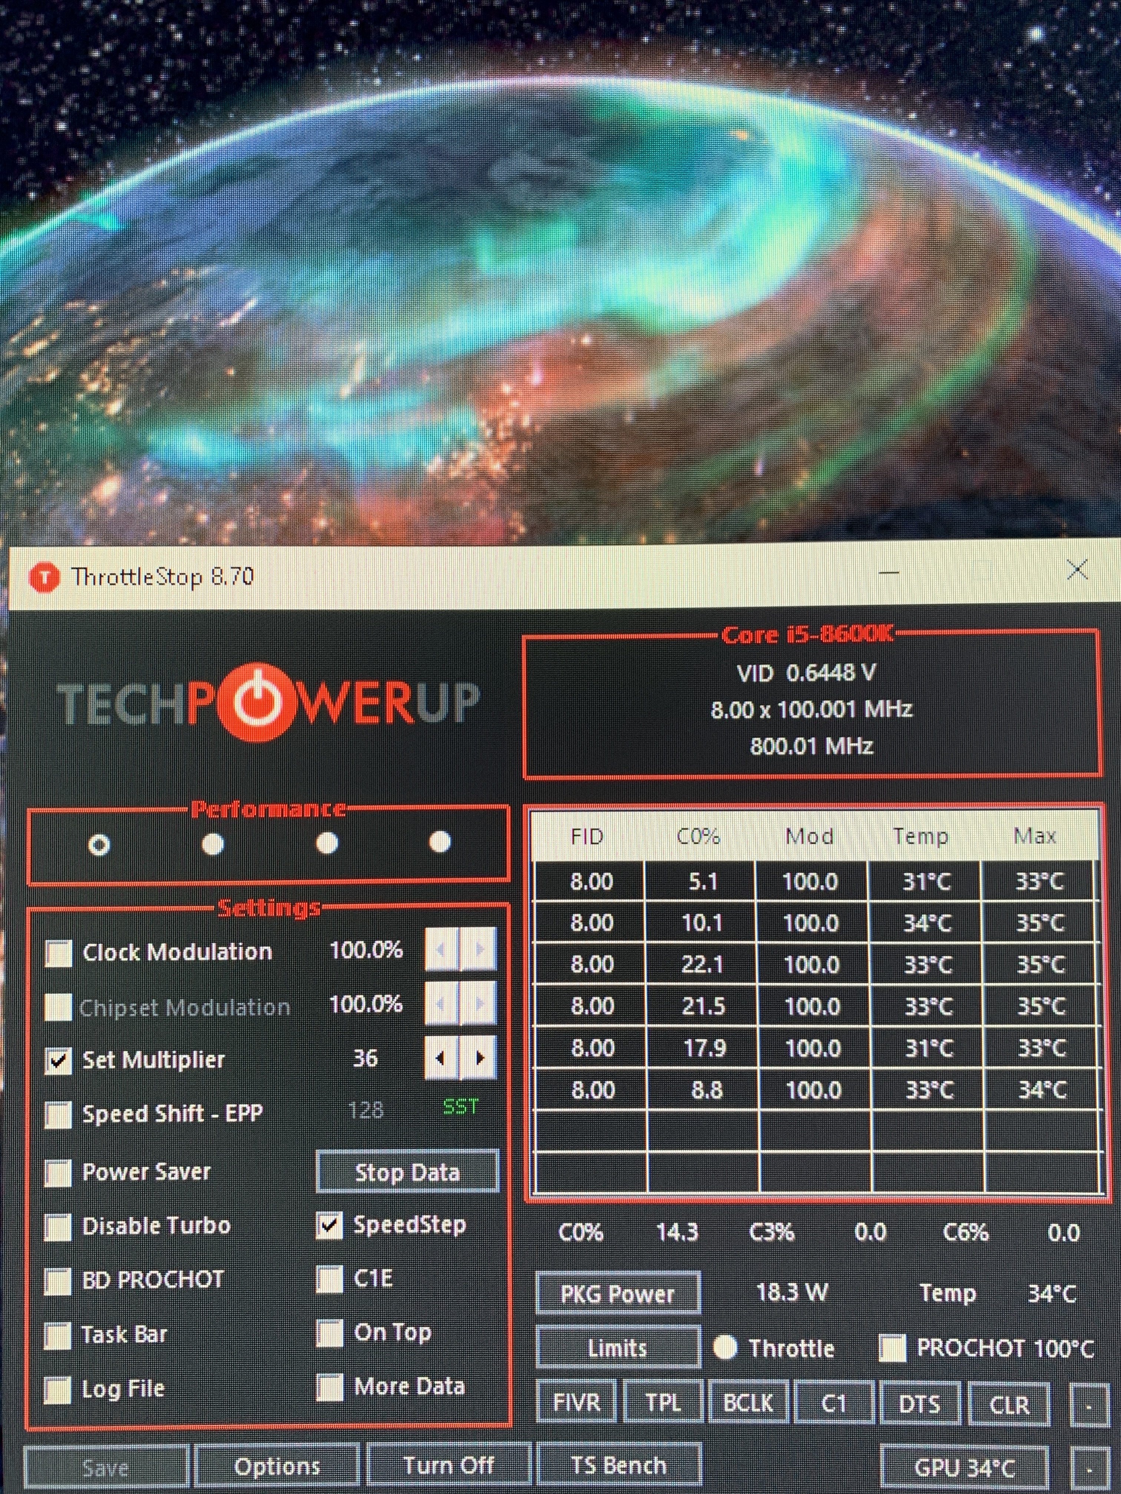Click the ThrottleStop title bar icon

[x=44, y=577]
